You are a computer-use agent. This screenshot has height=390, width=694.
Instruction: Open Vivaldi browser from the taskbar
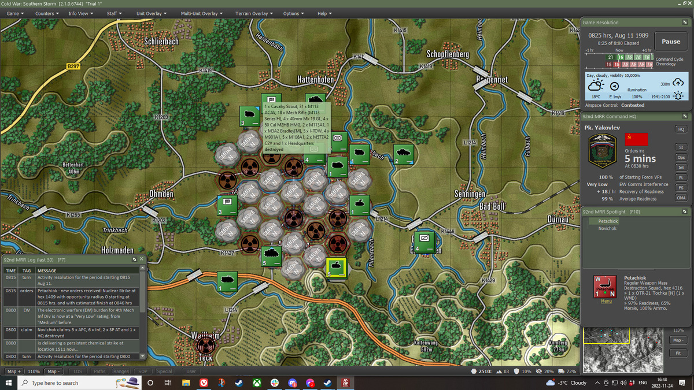tap(204, 383)
